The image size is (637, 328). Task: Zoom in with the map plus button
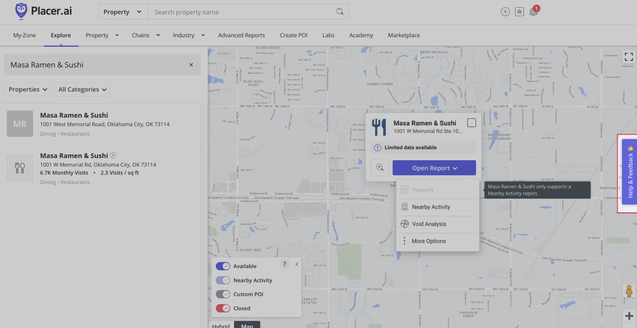629,316
